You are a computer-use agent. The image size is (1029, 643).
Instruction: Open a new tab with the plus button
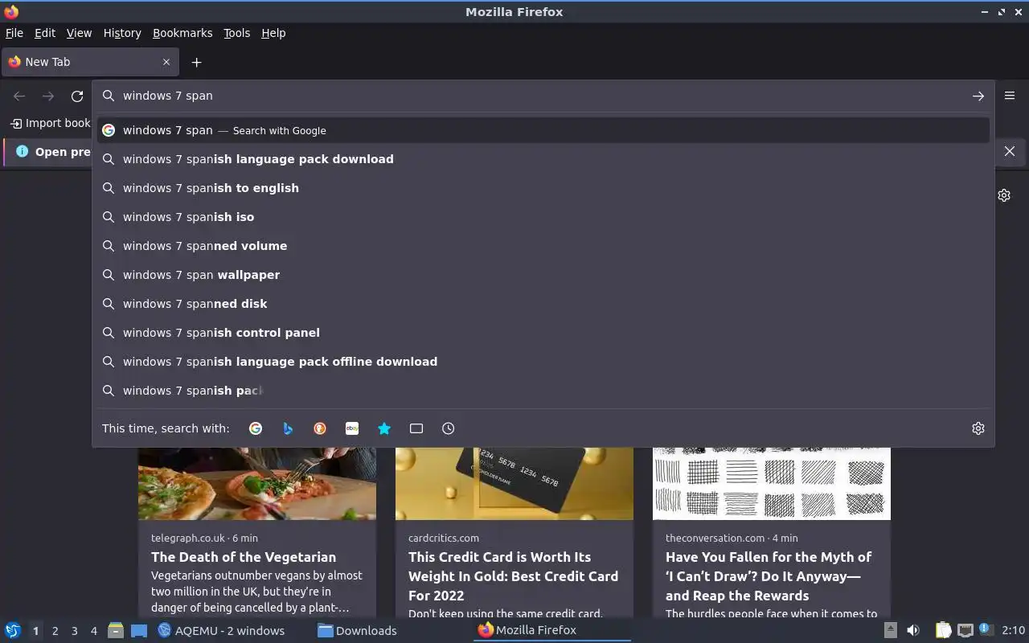tap(196, 62)
